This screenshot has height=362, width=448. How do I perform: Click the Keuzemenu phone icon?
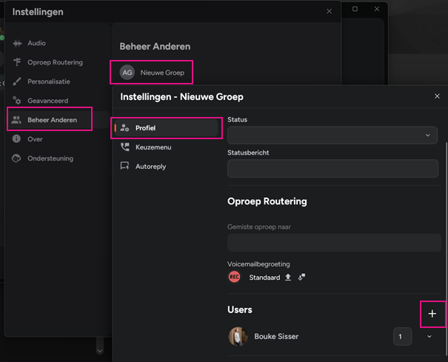(x=125, y=147)
